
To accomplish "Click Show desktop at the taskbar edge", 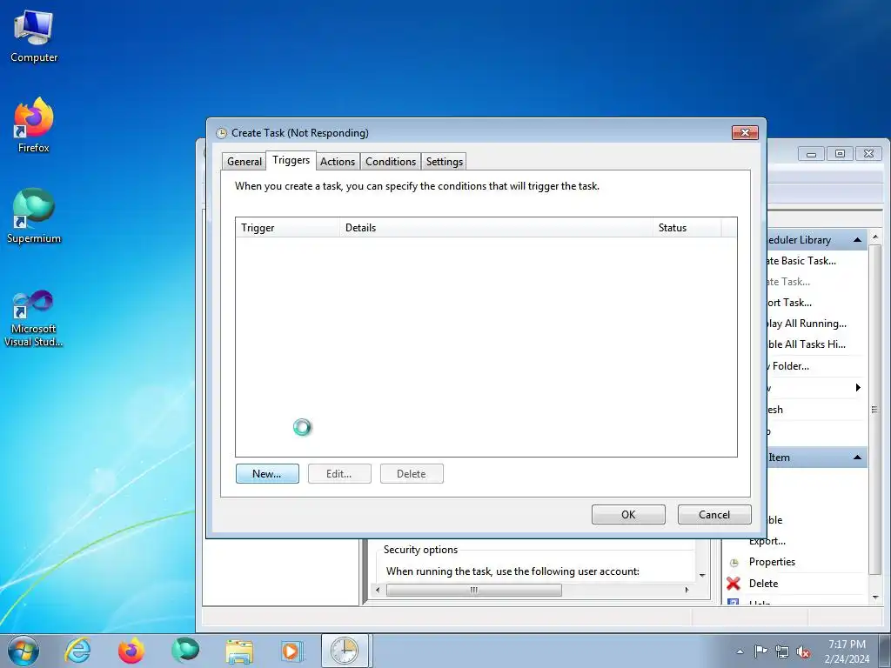I will pos(885,651).
